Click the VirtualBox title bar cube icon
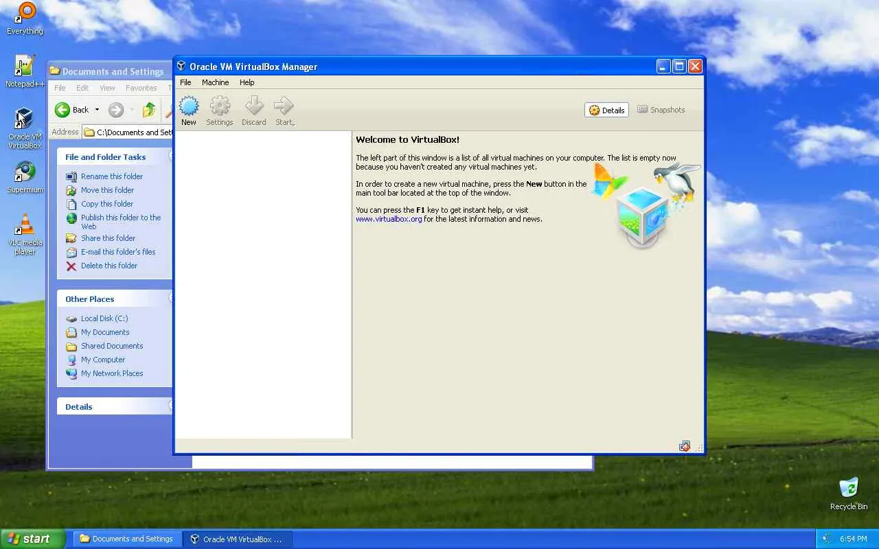The width and height of the screenshot is (879, 549). (x=181, y=66)
